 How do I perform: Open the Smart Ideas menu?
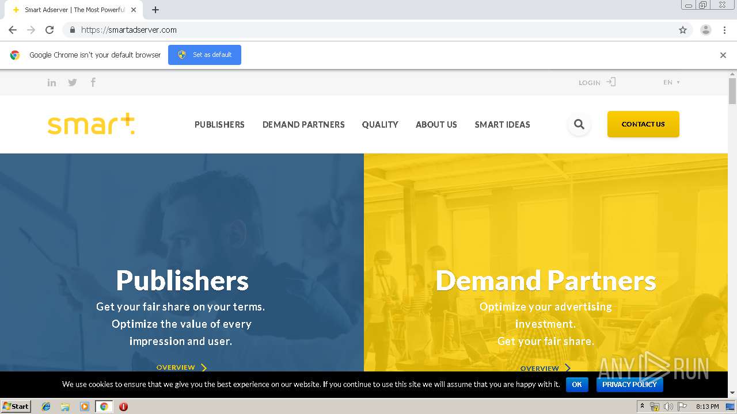click(x=503, y=124)
